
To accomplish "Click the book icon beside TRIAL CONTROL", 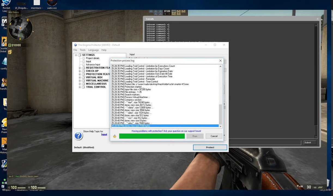I will coord(84,87).
